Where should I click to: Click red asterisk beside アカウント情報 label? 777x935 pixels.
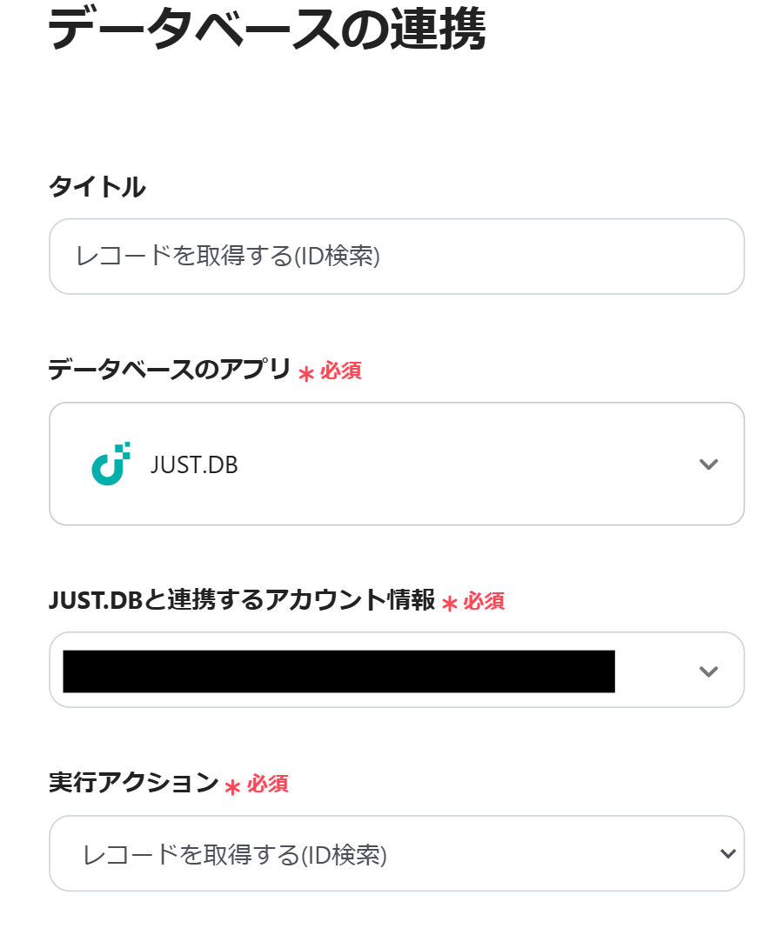[x=449, y=603]
